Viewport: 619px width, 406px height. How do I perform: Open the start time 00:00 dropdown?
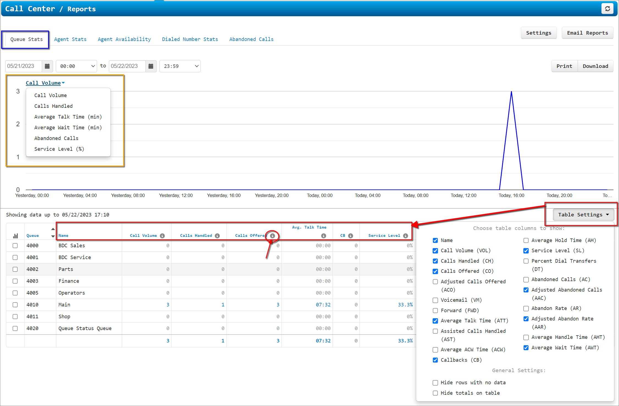pos(76,66)
